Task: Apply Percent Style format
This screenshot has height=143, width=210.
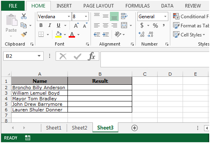Action: 155,25
